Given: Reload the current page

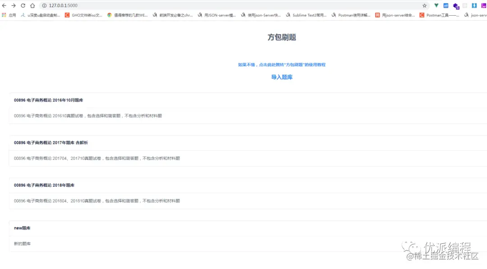Looking at the screenshot, I should [23, 5].
